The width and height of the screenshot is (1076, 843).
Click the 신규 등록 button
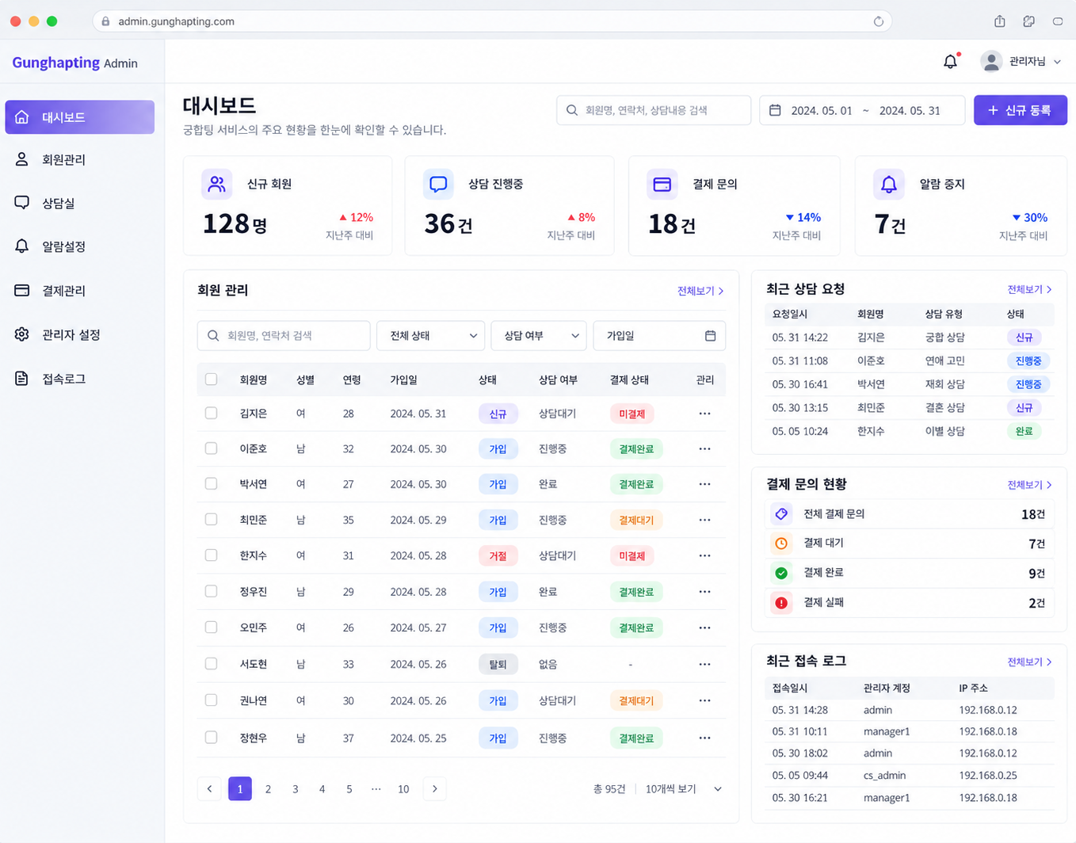[x=1021, y=110]
